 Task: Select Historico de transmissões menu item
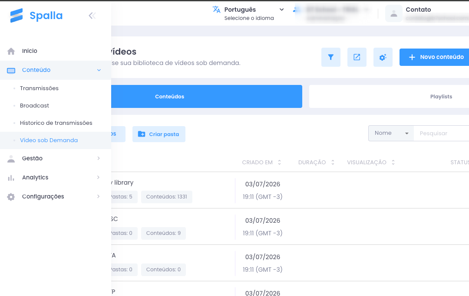(56, 123)
